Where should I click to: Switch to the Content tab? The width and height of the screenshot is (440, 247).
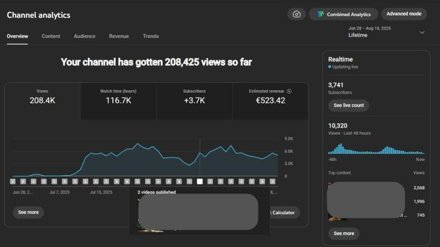[x=51, y=36]
